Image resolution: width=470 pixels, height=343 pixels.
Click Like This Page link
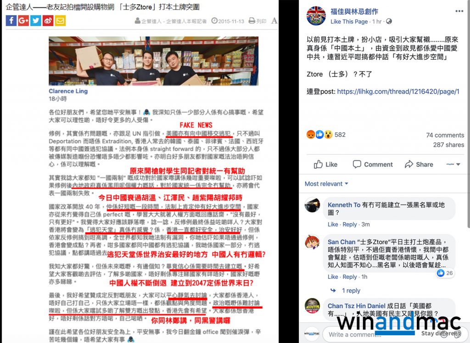349,22
